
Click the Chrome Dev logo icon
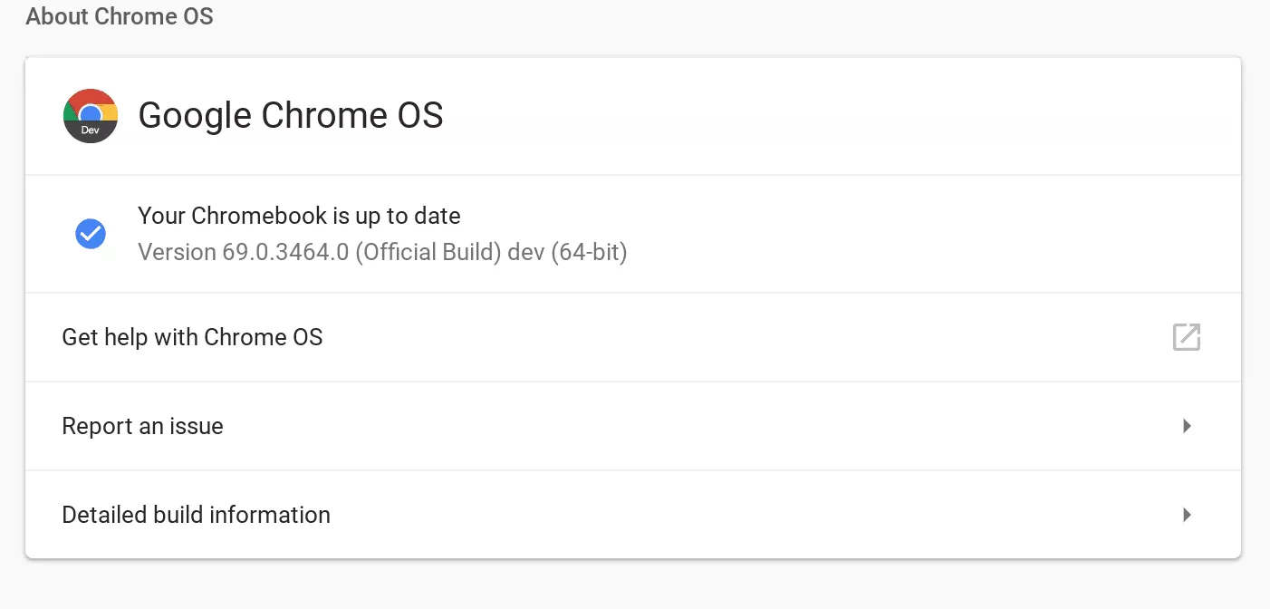pyautogui.click(x=91, y=115)
